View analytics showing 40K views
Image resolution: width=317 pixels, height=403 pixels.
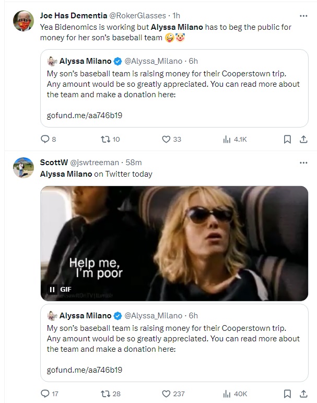click(x=227, y=394)
